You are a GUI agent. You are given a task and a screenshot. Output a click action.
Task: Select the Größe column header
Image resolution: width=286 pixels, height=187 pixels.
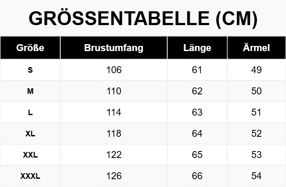point(30,48)
